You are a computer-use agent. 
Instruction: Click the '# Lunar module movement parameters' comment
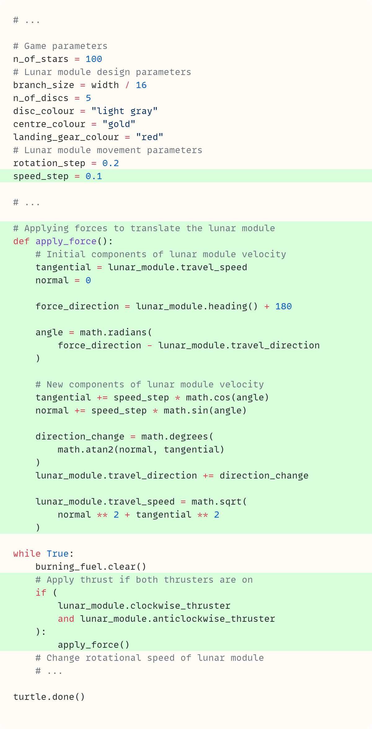tap(108, 150)
